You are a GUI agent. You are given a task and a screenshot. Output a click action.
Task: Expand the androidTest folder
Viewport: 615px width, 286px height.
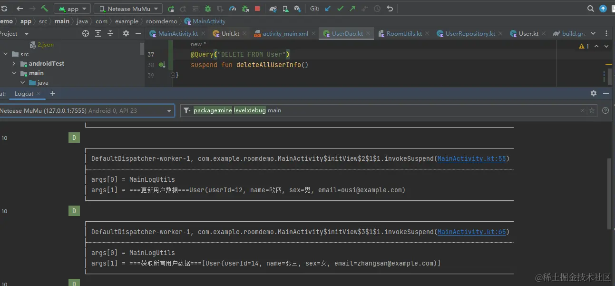coord(14,64)
